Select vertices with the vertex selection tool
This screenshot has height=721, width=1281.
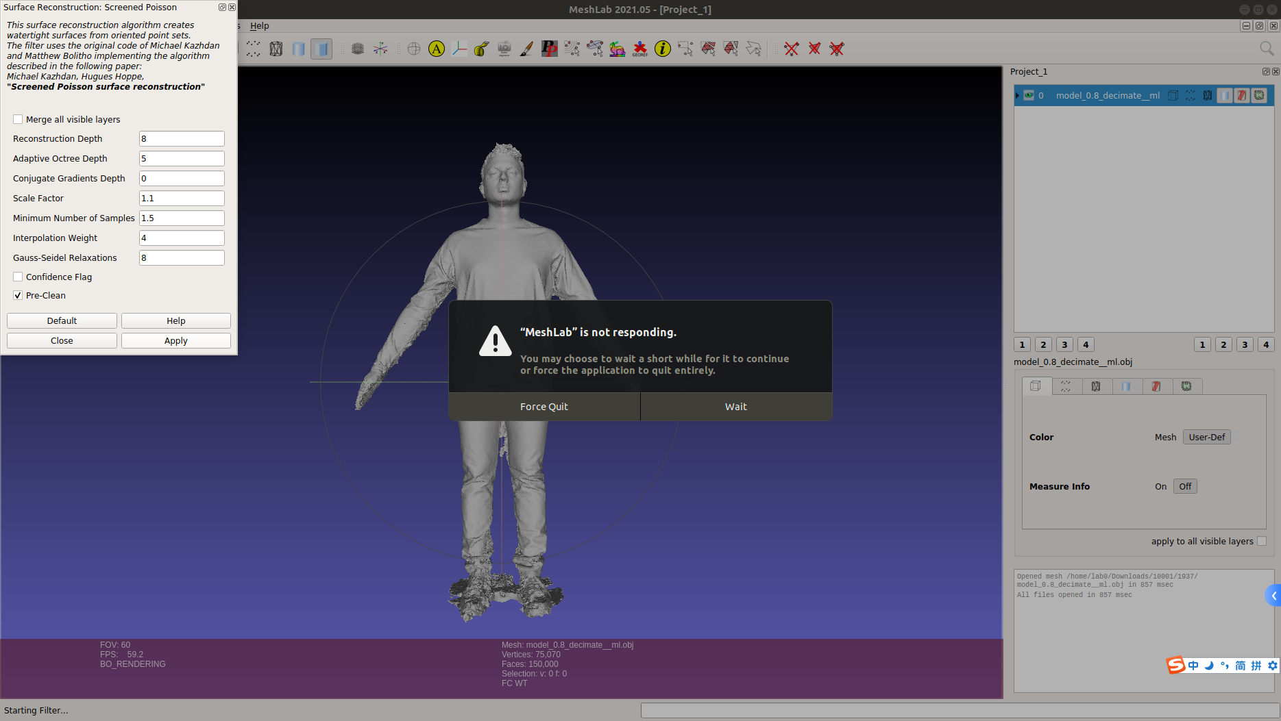(685, 49)
